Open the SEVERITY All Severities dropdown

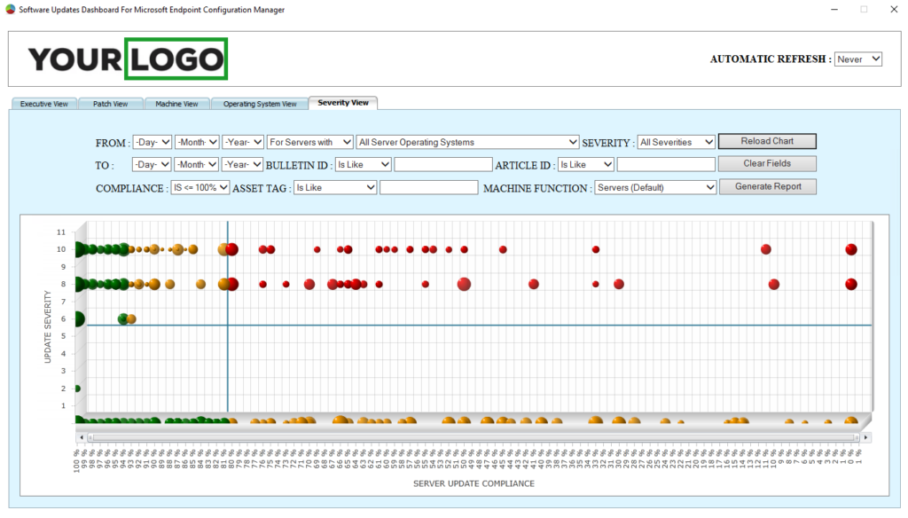(x=676, y=141)
